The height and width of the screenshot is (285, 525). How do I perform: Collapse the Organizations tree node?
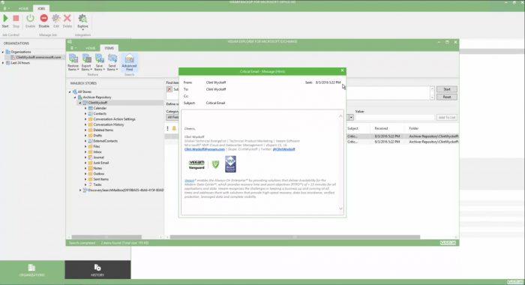pyautogui.click(x=3, y=52)
